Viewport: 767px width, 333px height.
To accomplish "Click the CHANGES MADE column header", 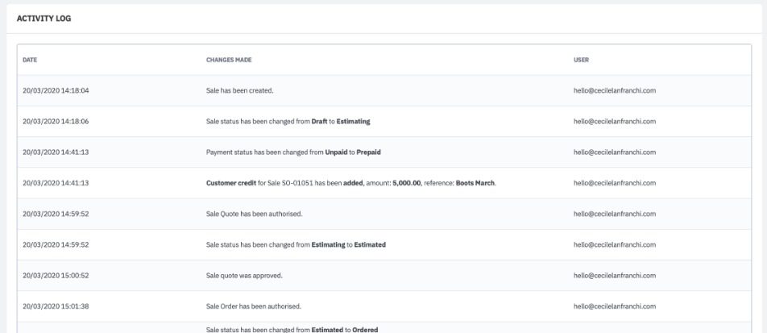I will tap(231, 59).
